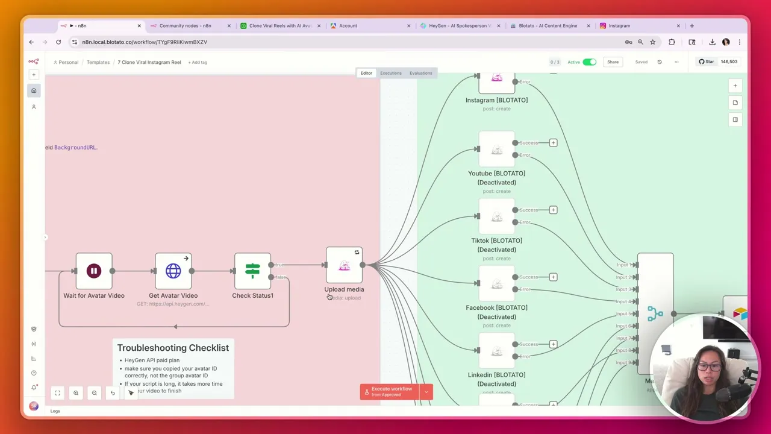
Task: Switch to the Executions tab
Action: [x=390, y=73]
